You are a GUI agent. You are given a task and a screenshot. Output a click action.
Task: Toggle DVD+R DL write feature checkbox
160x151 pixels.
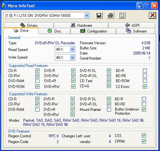coord(109,104)
